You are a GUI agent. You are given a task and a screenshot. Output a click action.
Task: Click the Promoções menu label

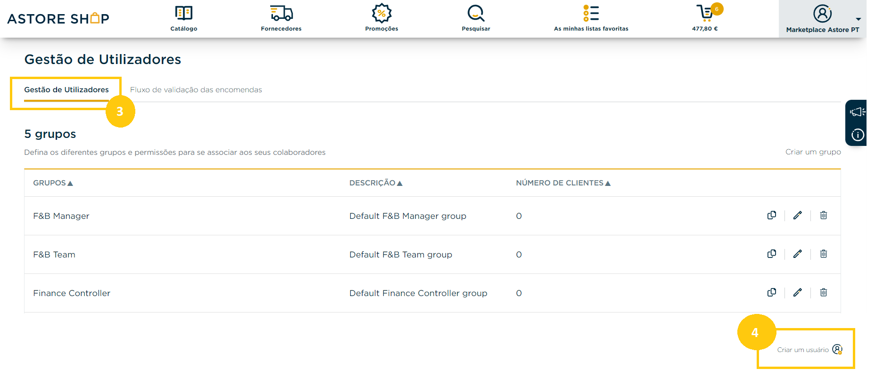point(382,29)
